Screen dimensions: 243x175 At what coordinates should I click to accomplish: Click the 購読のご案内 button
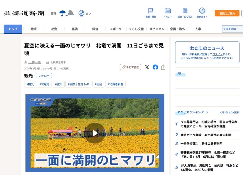[227, 13]
